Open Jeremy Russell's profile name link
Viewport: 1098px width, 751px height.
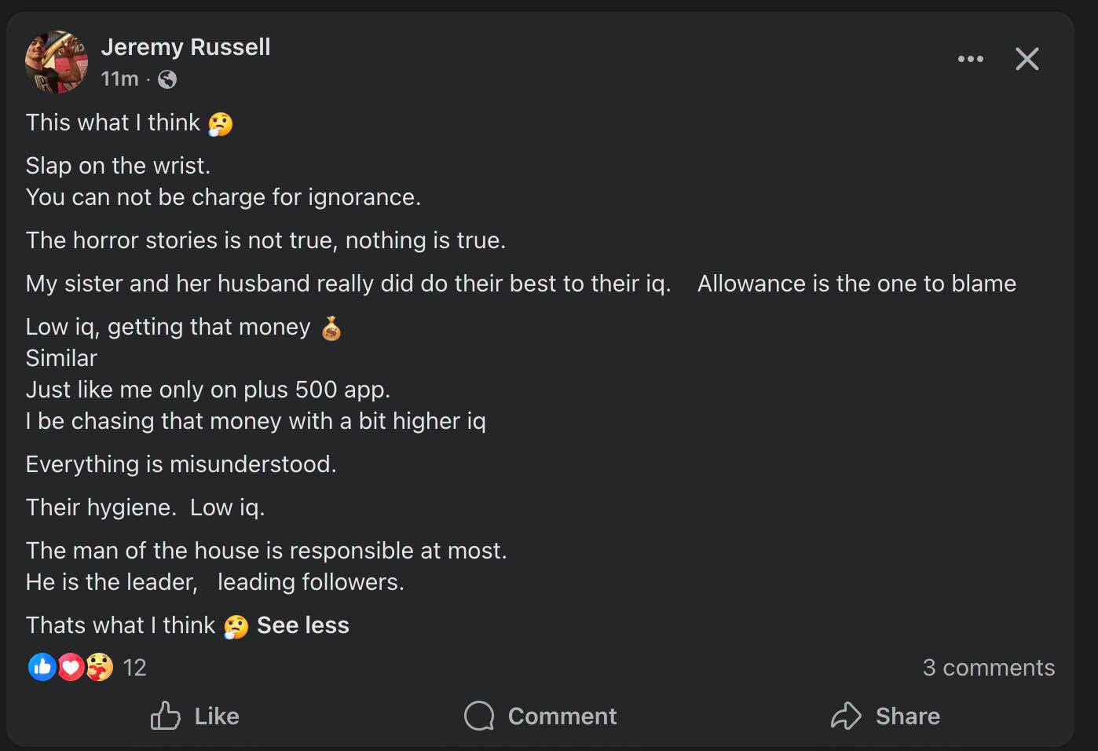coord(185,47)
